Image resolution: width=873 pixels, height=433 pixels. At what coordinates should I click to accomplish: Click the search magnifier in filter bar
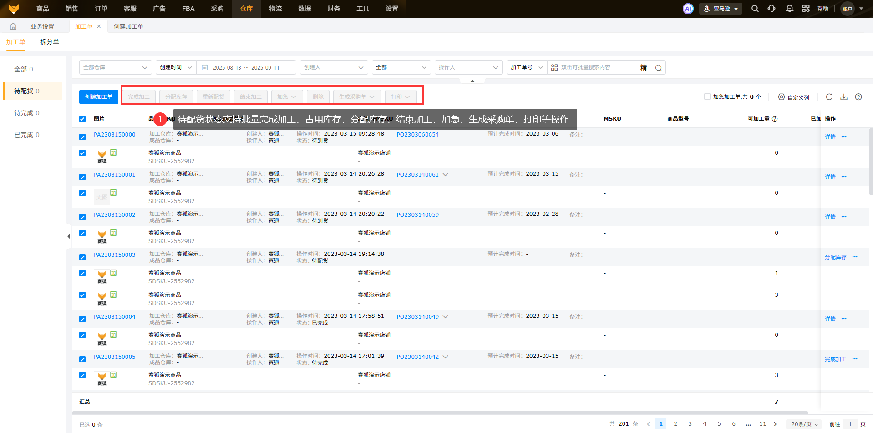[658, 68]
